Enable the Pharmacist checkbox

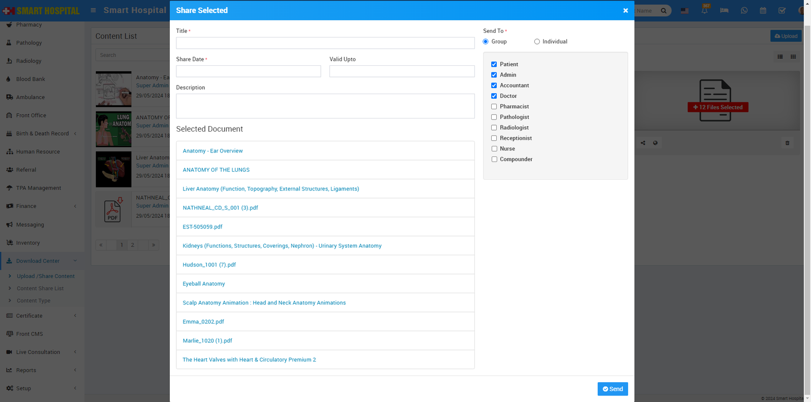494,107
